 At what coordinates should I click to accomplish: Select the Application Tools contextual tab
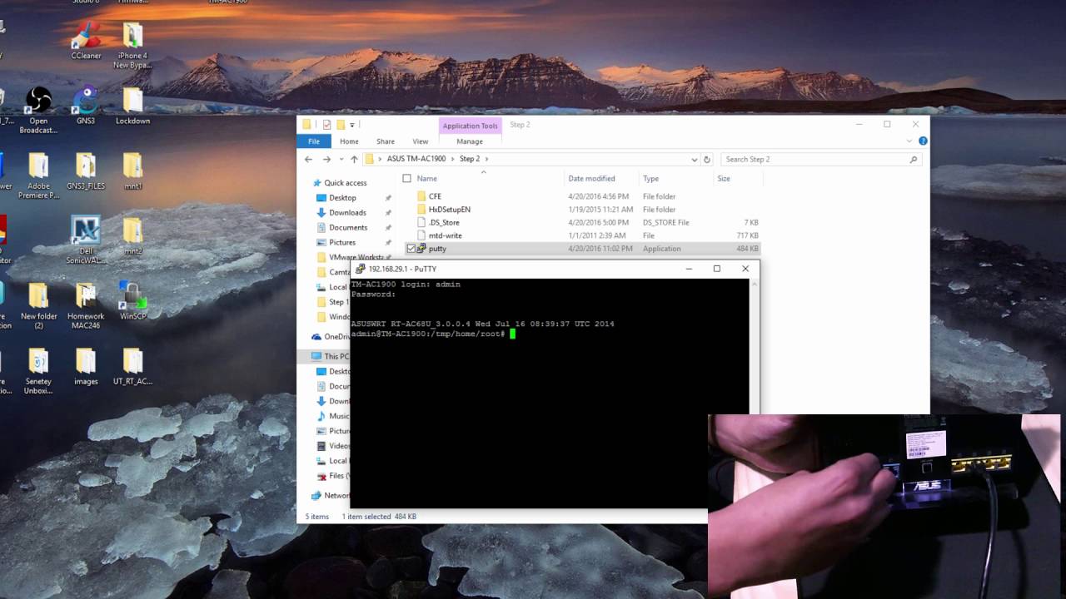tap(471, 126)
